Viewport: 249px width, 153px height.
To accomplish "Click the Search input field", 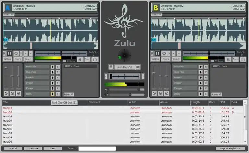I will tap(97, 148).
